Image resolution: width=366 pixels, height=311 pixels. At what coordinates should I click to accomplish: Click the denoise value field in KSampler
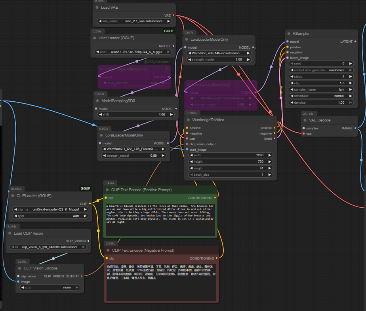point(321,102)
